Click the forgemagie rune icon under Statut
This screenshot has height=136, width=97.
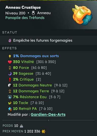coord(10,40)
